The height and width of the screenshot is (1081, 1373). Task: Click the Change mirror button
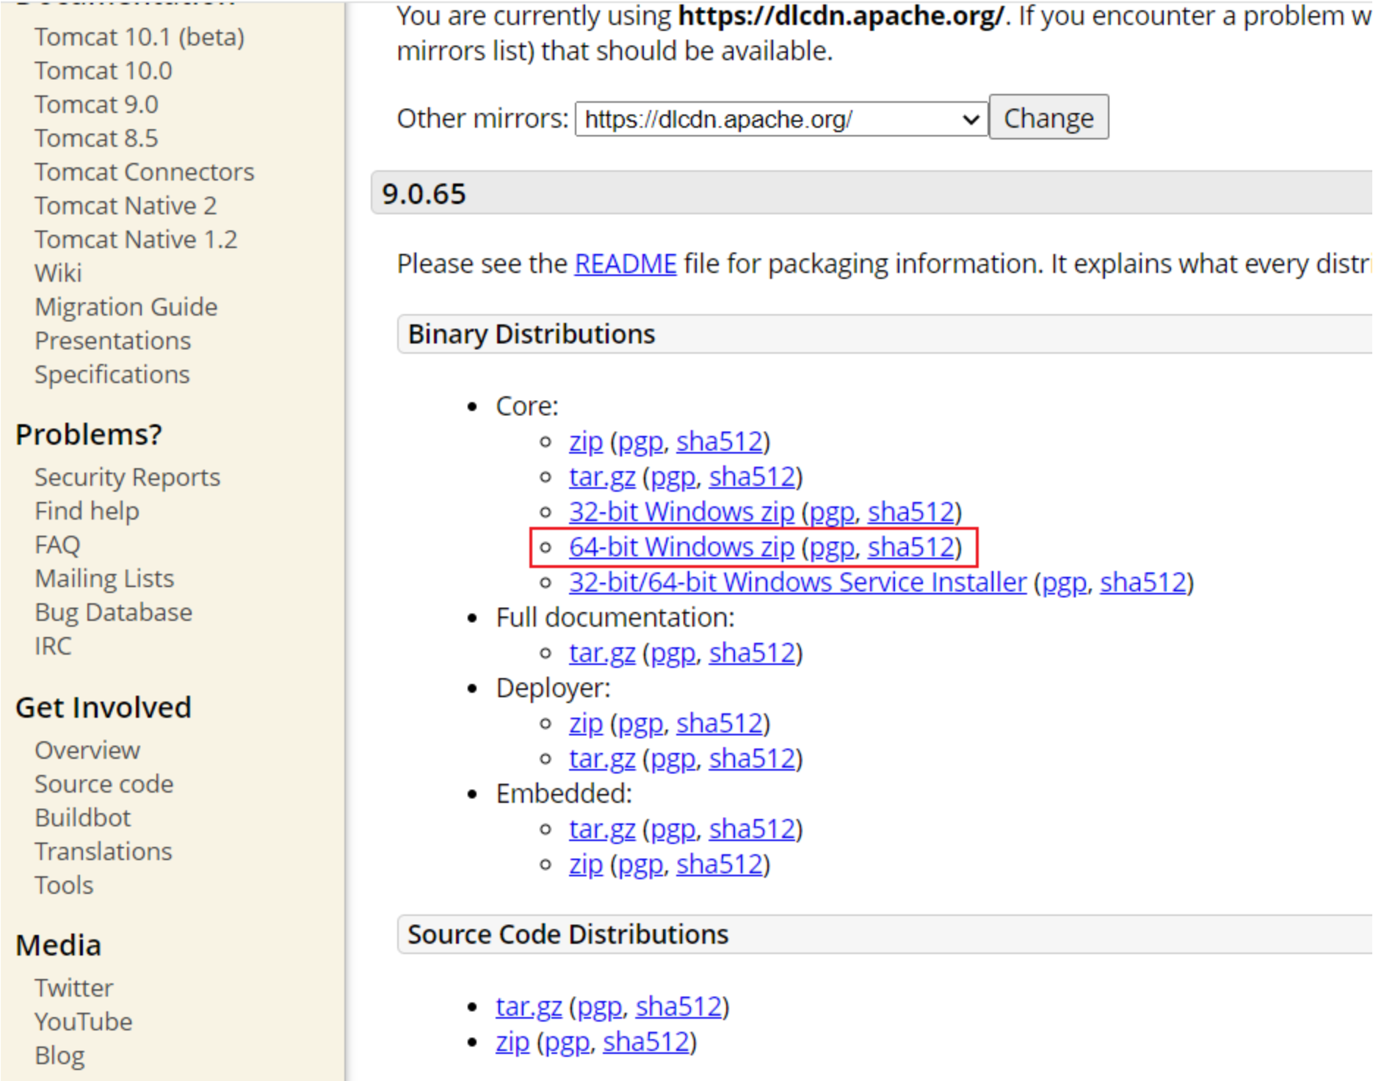[x=1048, y=117]
